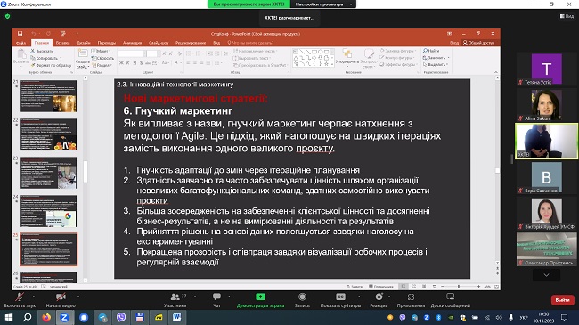Open the Whiteboards icon
The width and height of the screenshot is (579, 325).
pyautogui.click(x=450, y=297)
